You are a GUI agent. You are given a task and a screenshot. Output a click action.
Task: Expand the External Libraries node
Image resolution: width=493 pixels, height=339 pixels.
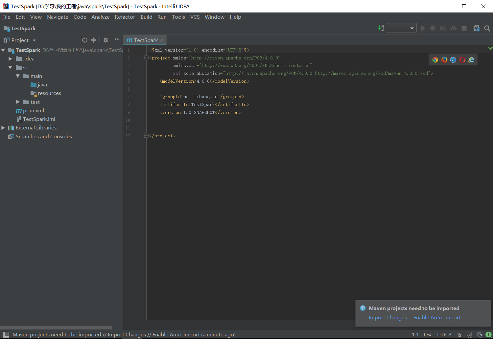tap(3, 127)
